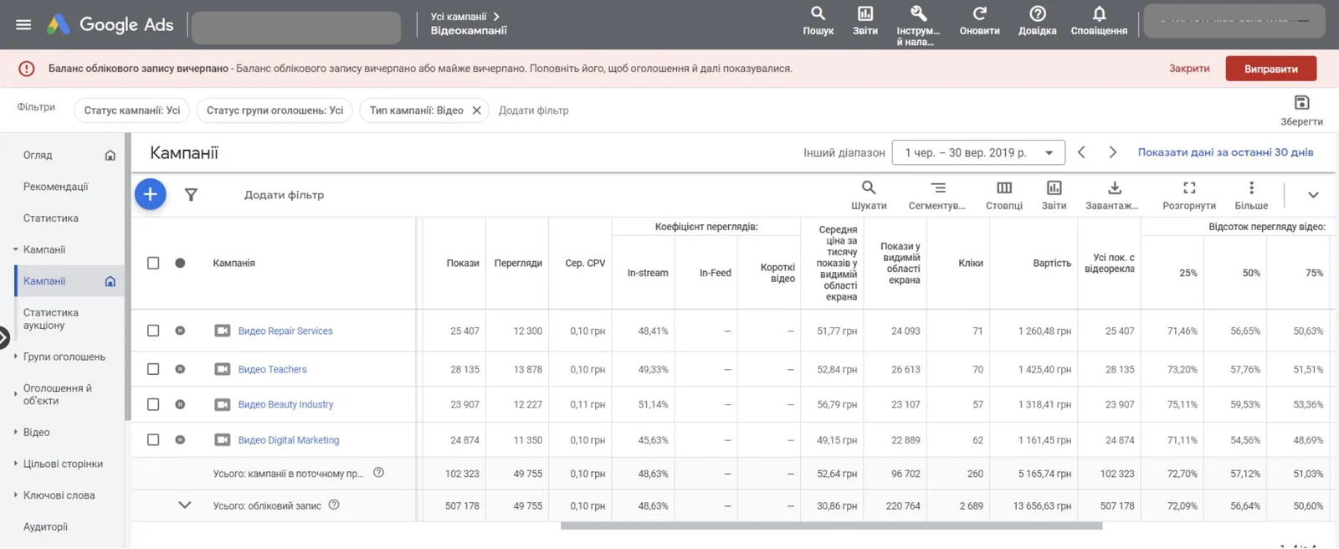
Task: Open the date range dropdown
Action: [978, 152]
